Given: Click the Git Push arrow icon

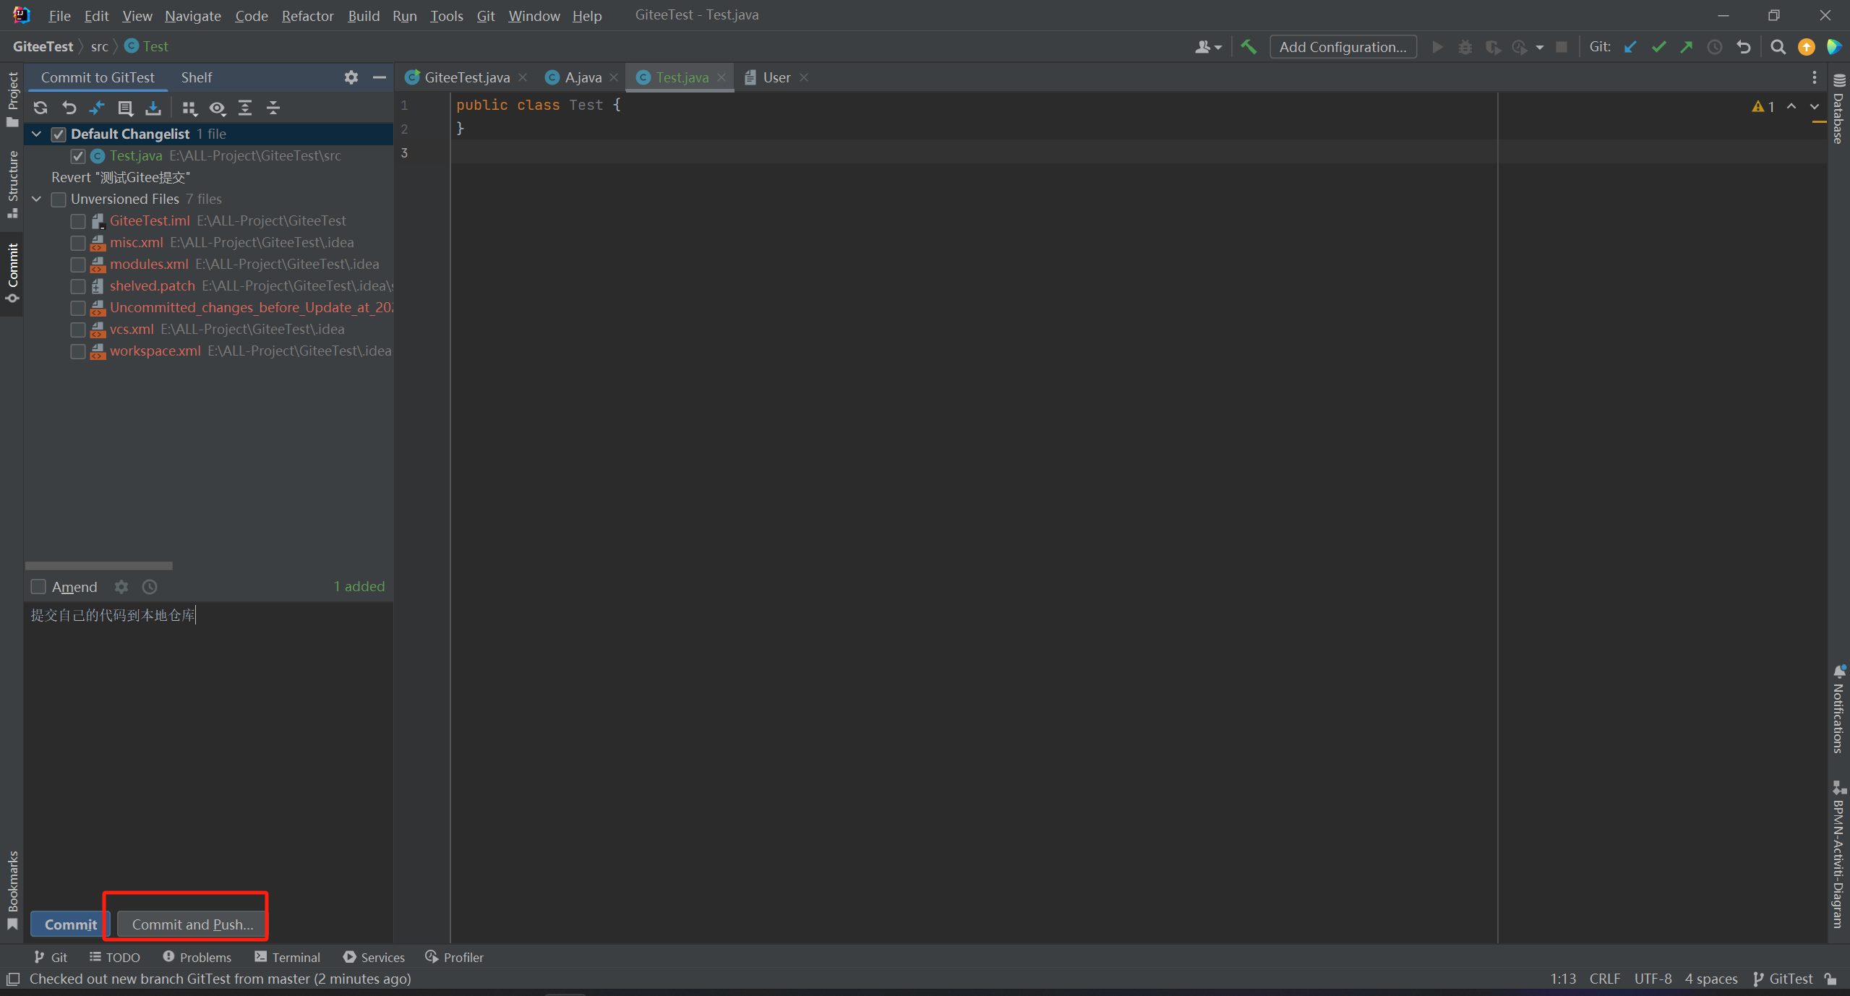Looking at the screenshot, I should click(x=1686, y=47).
